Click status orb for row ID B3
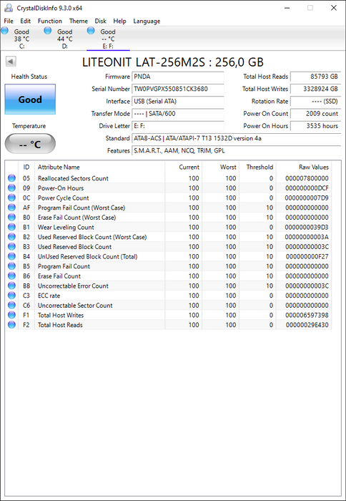Image resolution: width=346 pixels, height=501 pixels. click(x=12, y=246)
